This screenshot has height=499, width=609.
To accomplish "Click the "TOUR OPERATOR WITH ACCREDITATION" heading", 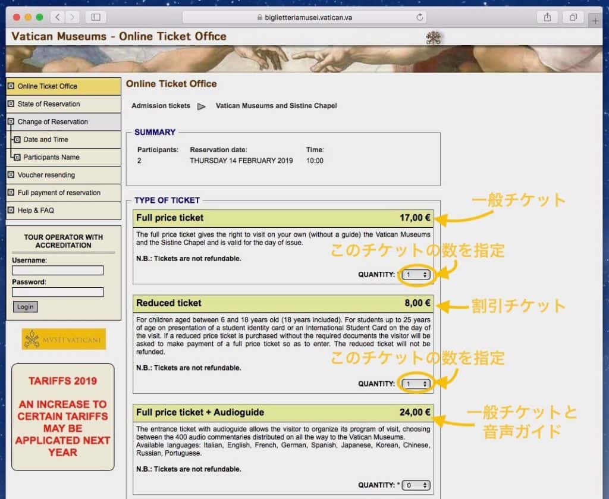I will point(63,241).
